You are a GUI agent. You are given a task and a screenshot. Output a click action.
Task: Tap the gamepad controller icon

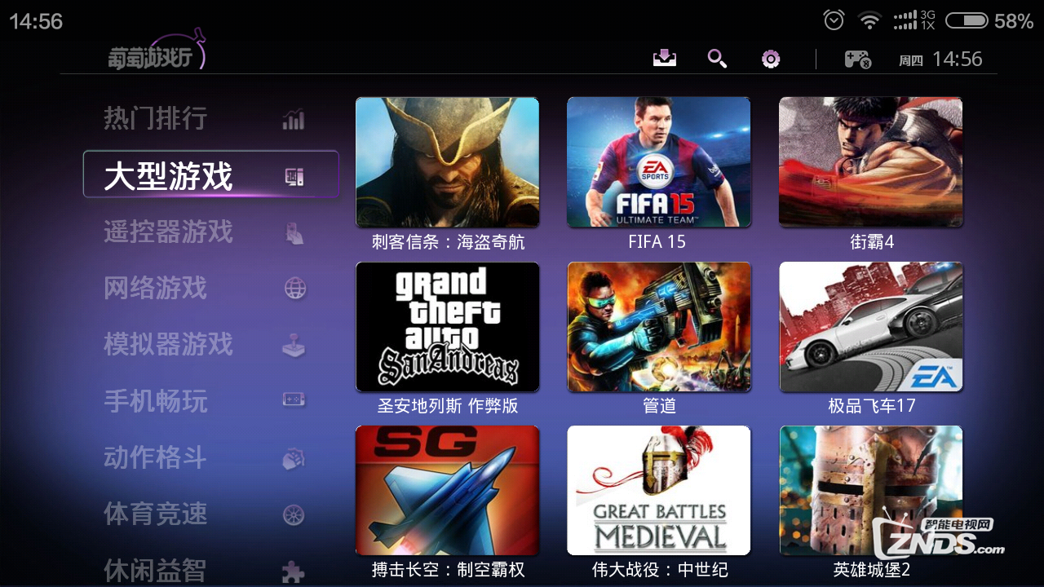coord(857,59)
